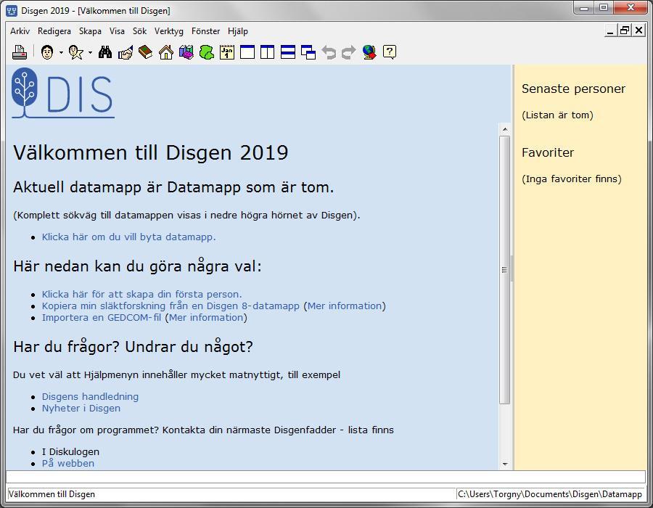
Task: Open the Redigera menu
Action: [x=54, y=31]
